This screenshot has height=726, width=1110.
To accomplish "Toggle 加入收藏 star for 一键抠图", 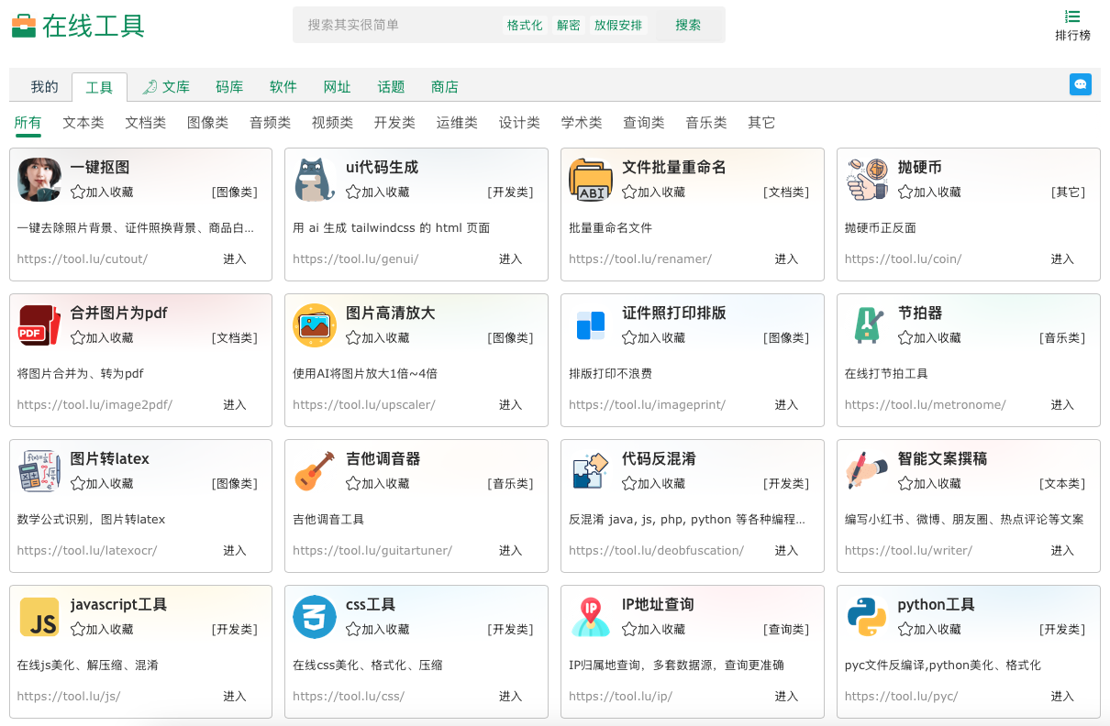I will pyautogui.click(x=78, y=192).
